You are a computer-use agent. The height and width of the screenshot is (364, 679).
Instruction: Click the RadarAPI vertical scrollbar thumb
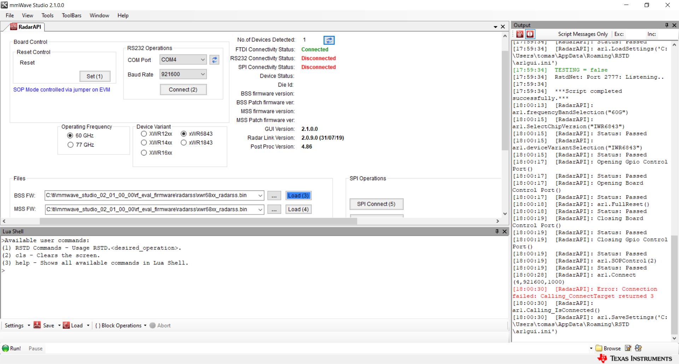coord(505,101)
